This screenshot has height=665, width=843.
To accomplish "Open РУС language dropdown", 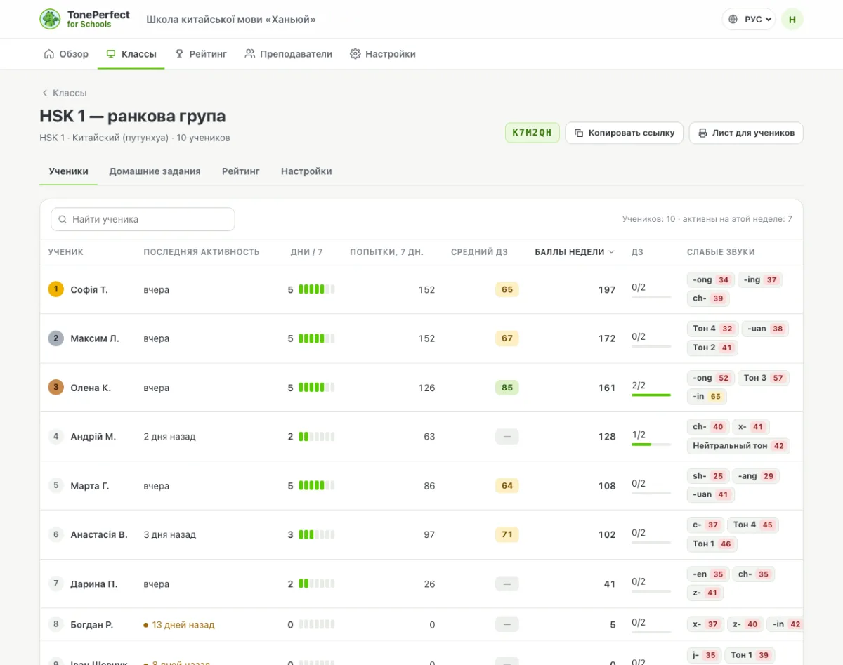I will pos(748,19).
